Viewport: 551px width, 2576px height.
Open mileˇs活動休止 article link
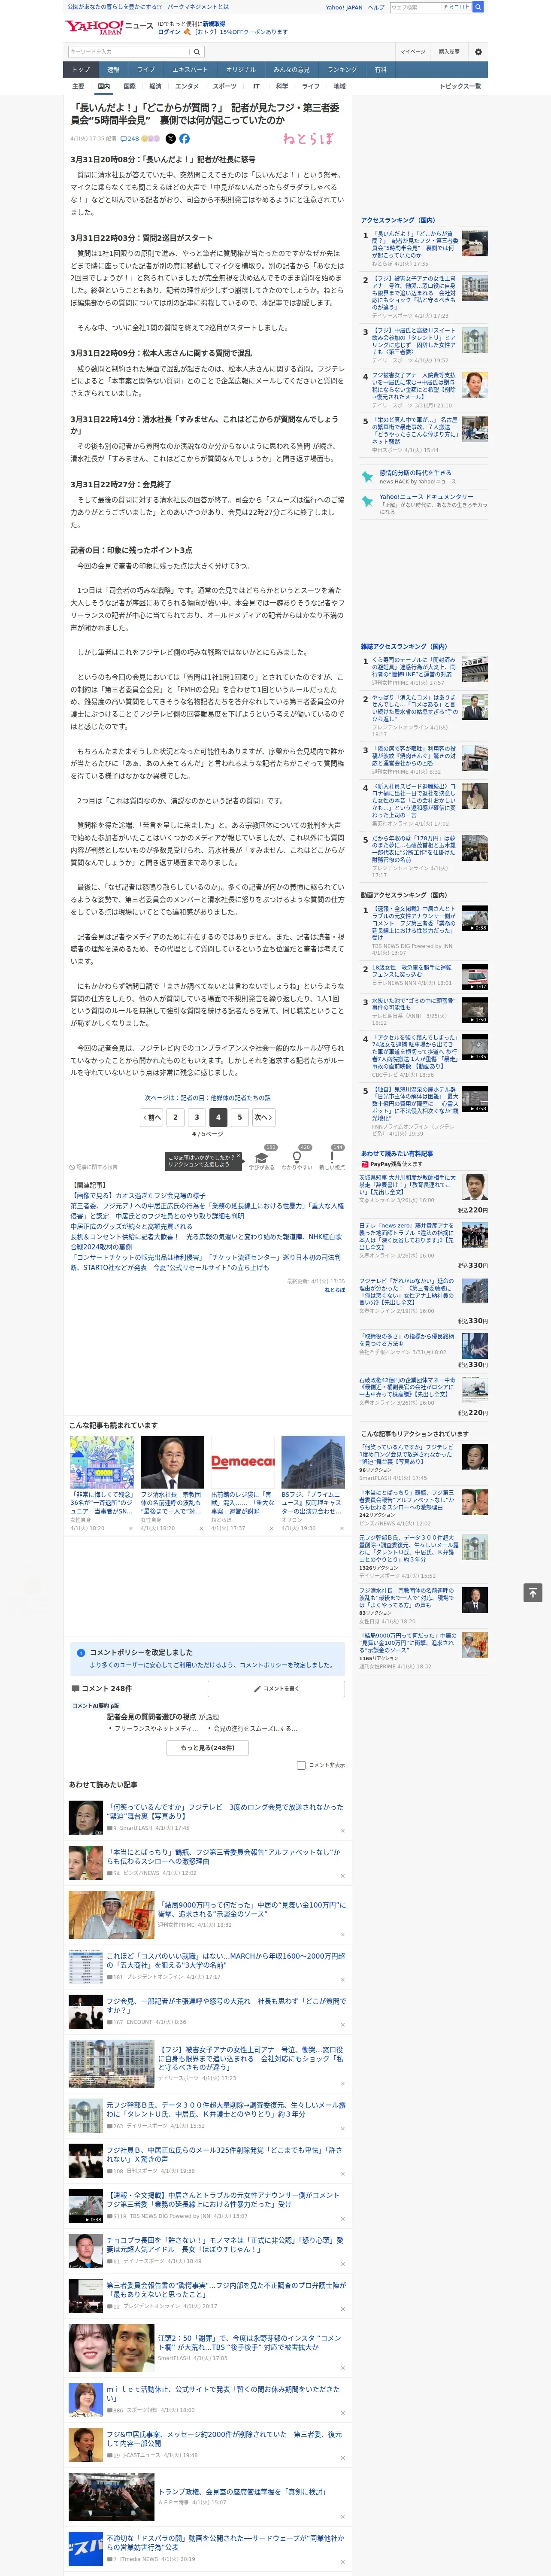(x=223, y=2393)
